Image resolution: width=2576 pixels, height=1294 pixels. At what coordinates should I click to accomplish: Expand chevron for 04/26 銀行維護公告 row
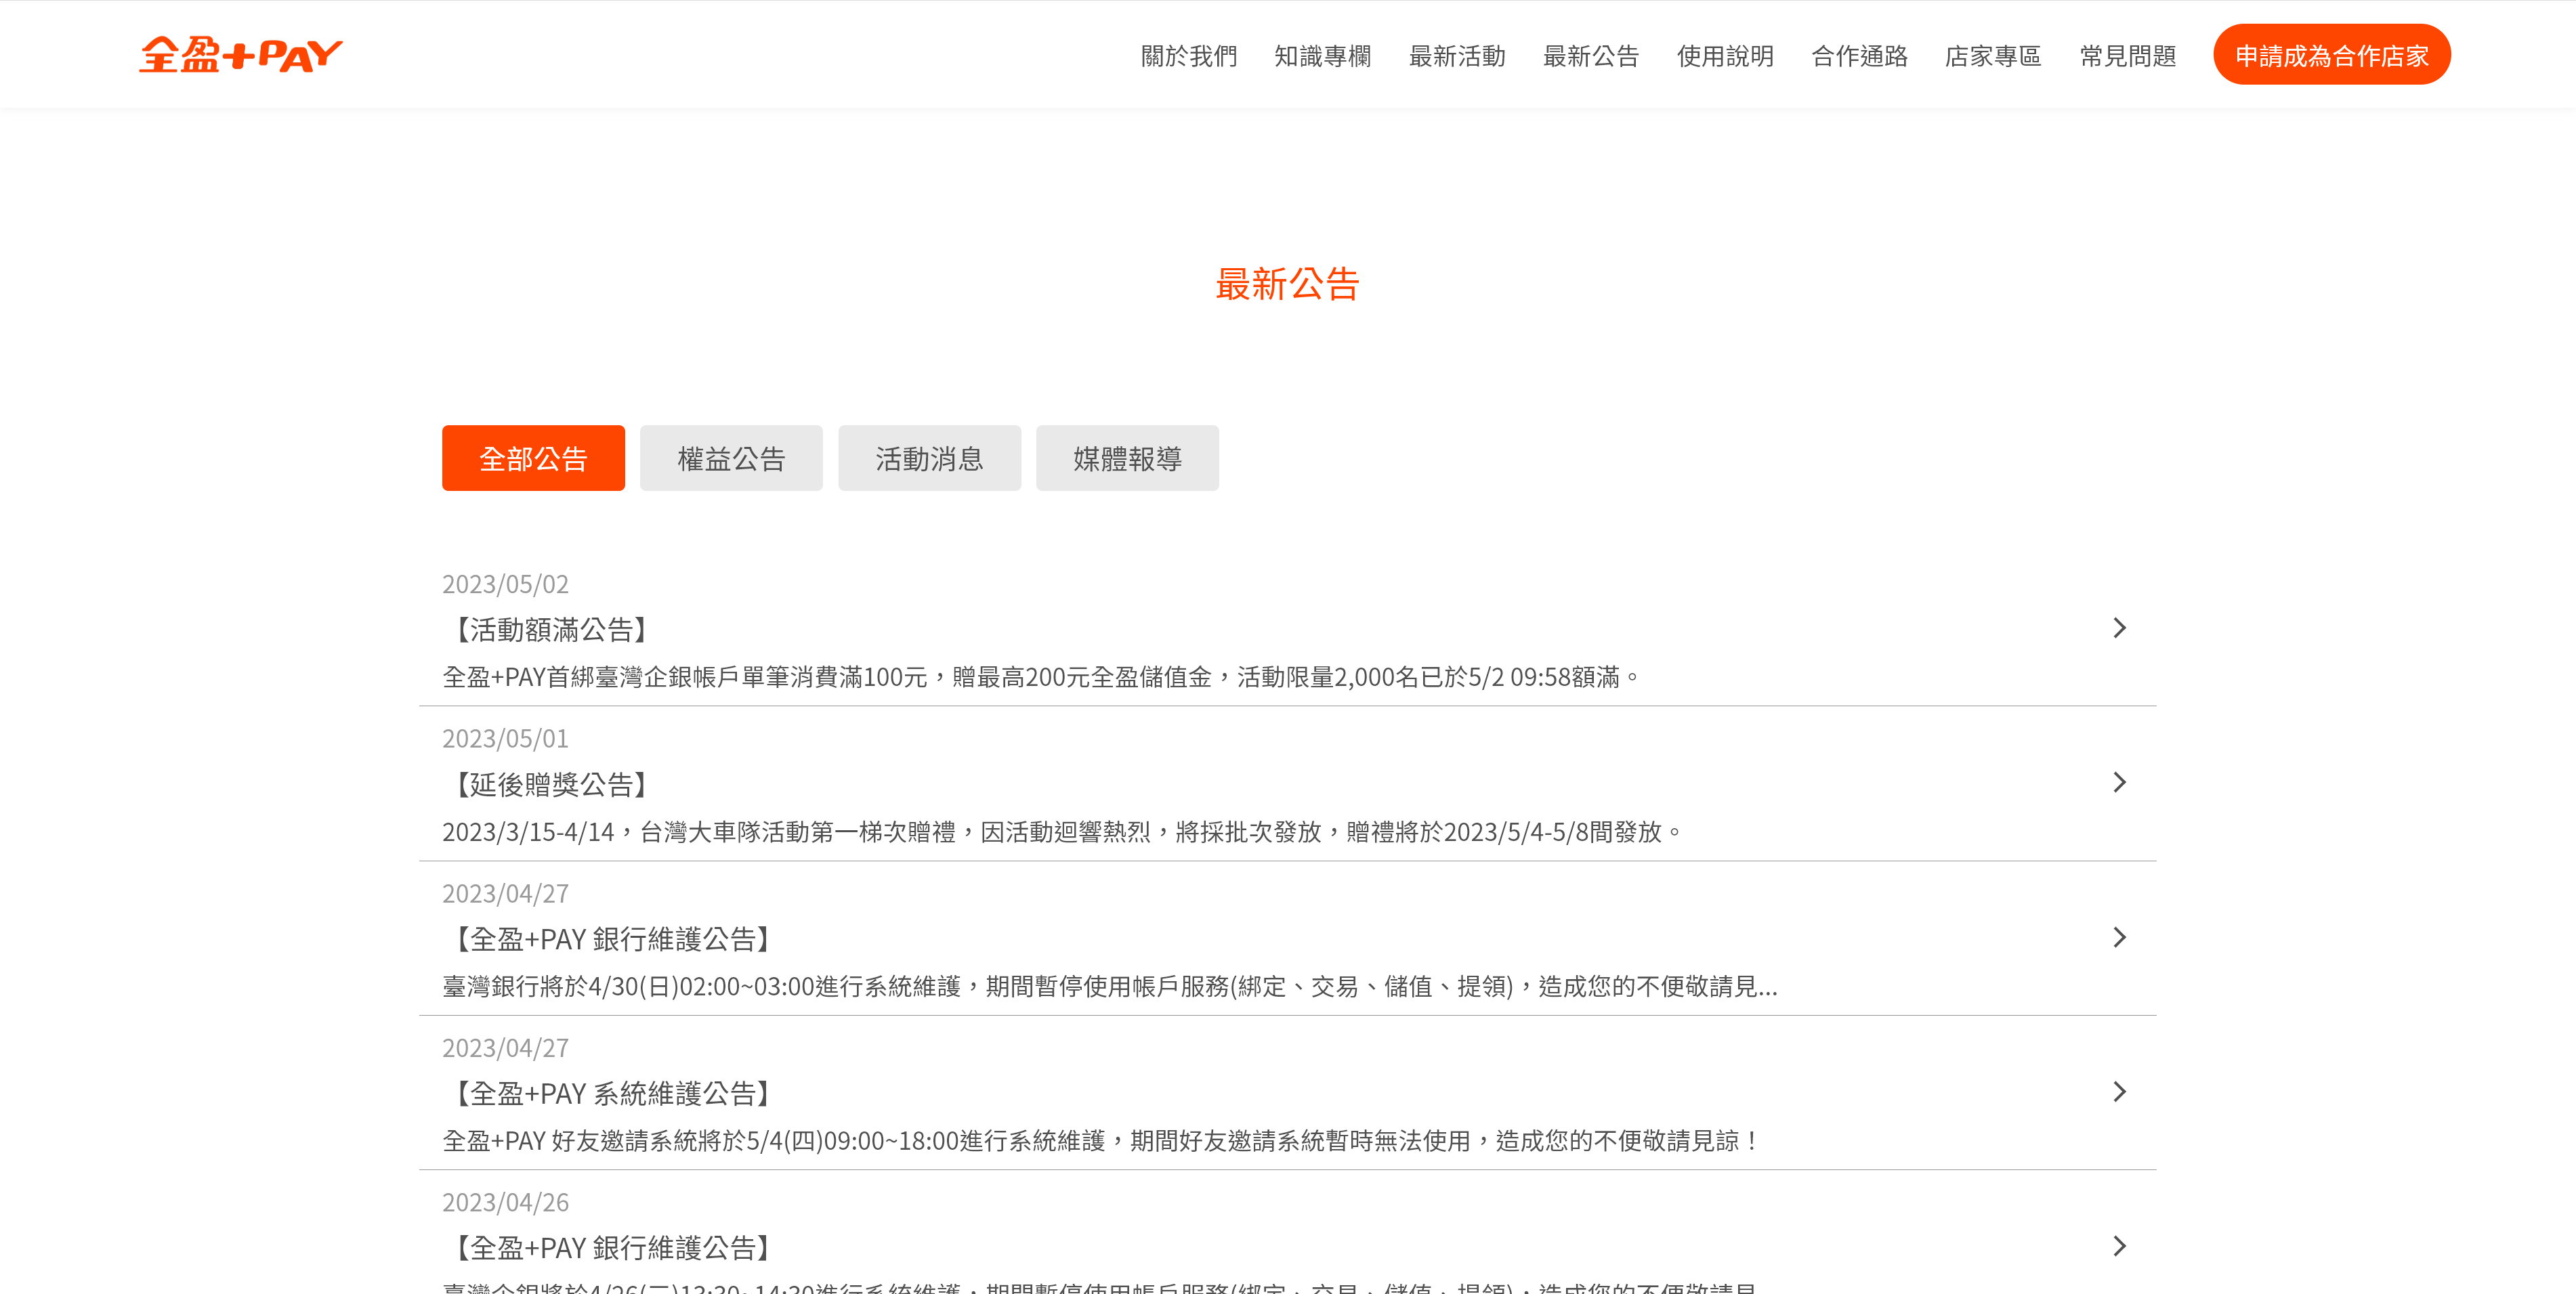pos(2119,1246)
